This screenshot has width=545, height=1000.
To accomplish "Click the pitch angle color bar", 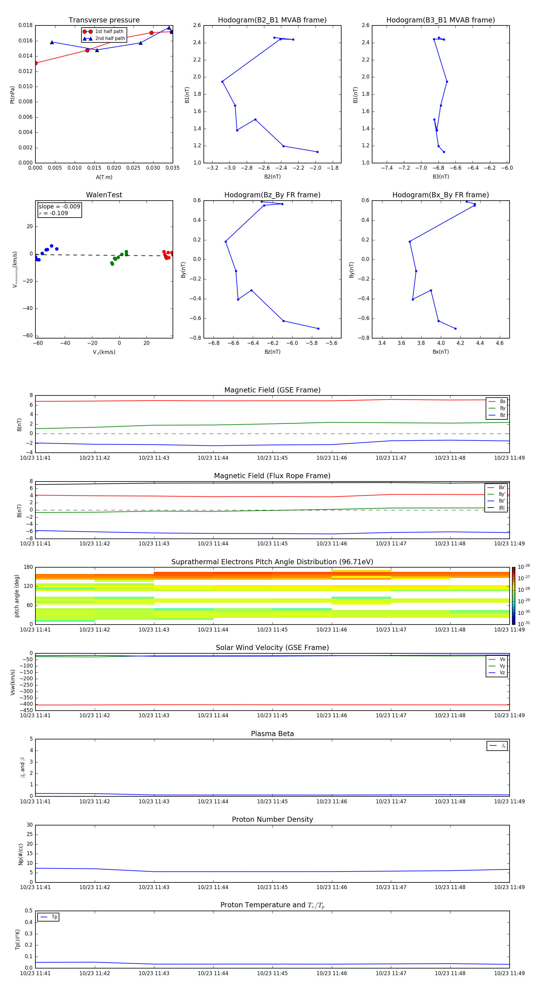I will coord(514,596).
